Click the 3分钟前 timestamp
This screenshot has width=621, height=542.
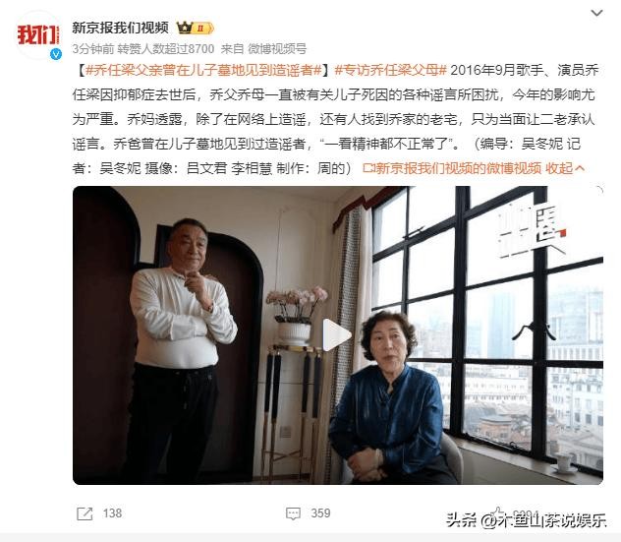tap(92, 49)
